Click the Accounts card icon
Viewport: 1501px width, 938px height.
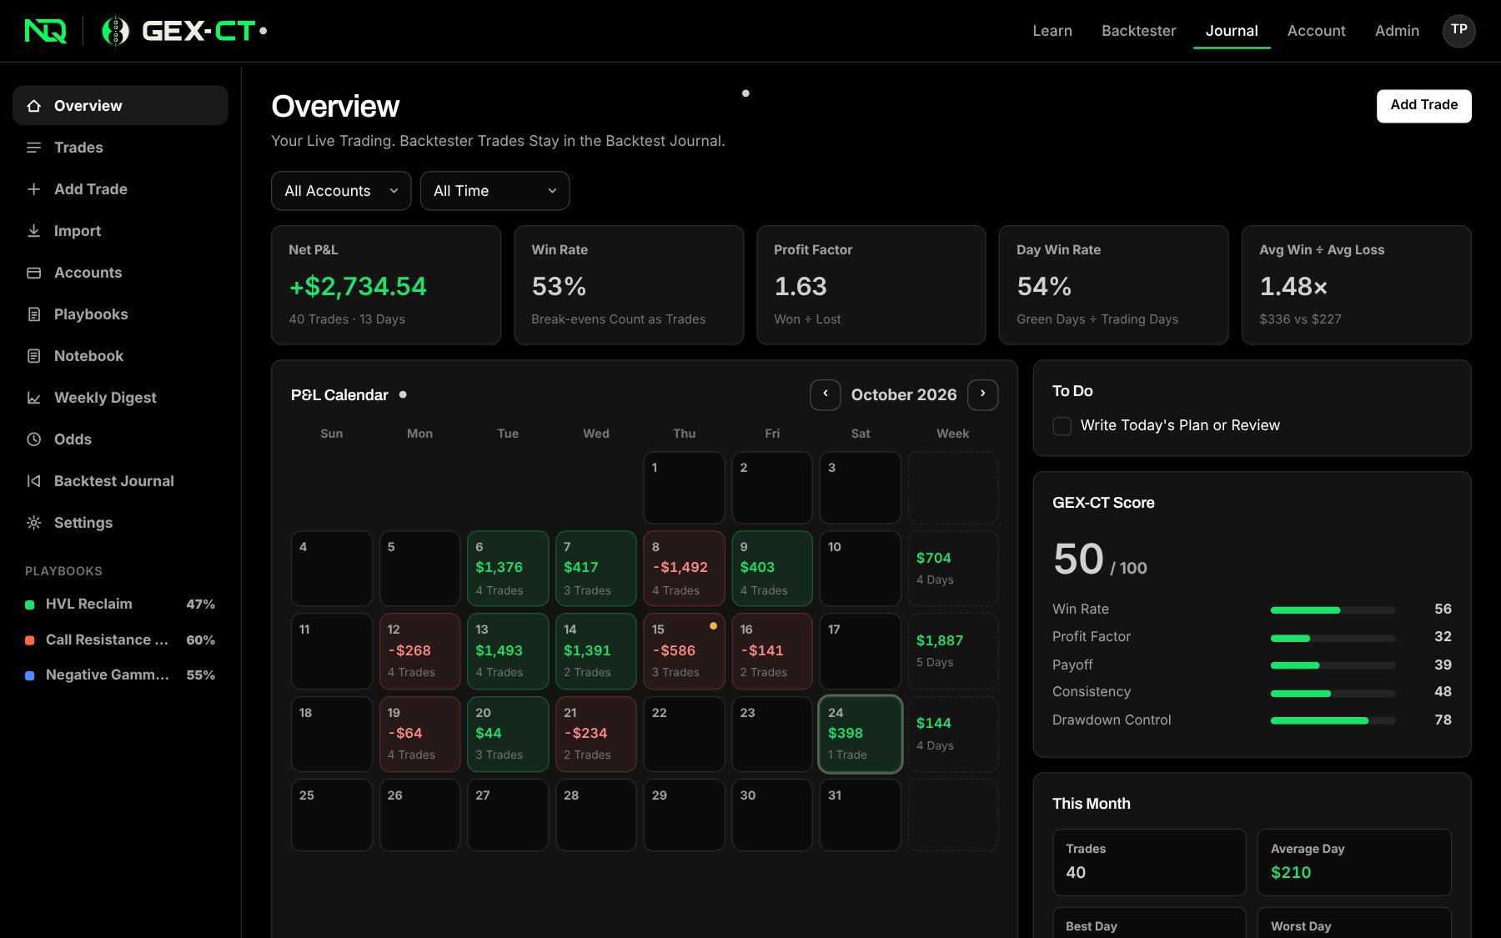(x=34, y=273)
